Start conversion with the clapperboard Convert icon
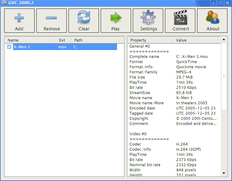The image size is (232, 181). point(180,17)
